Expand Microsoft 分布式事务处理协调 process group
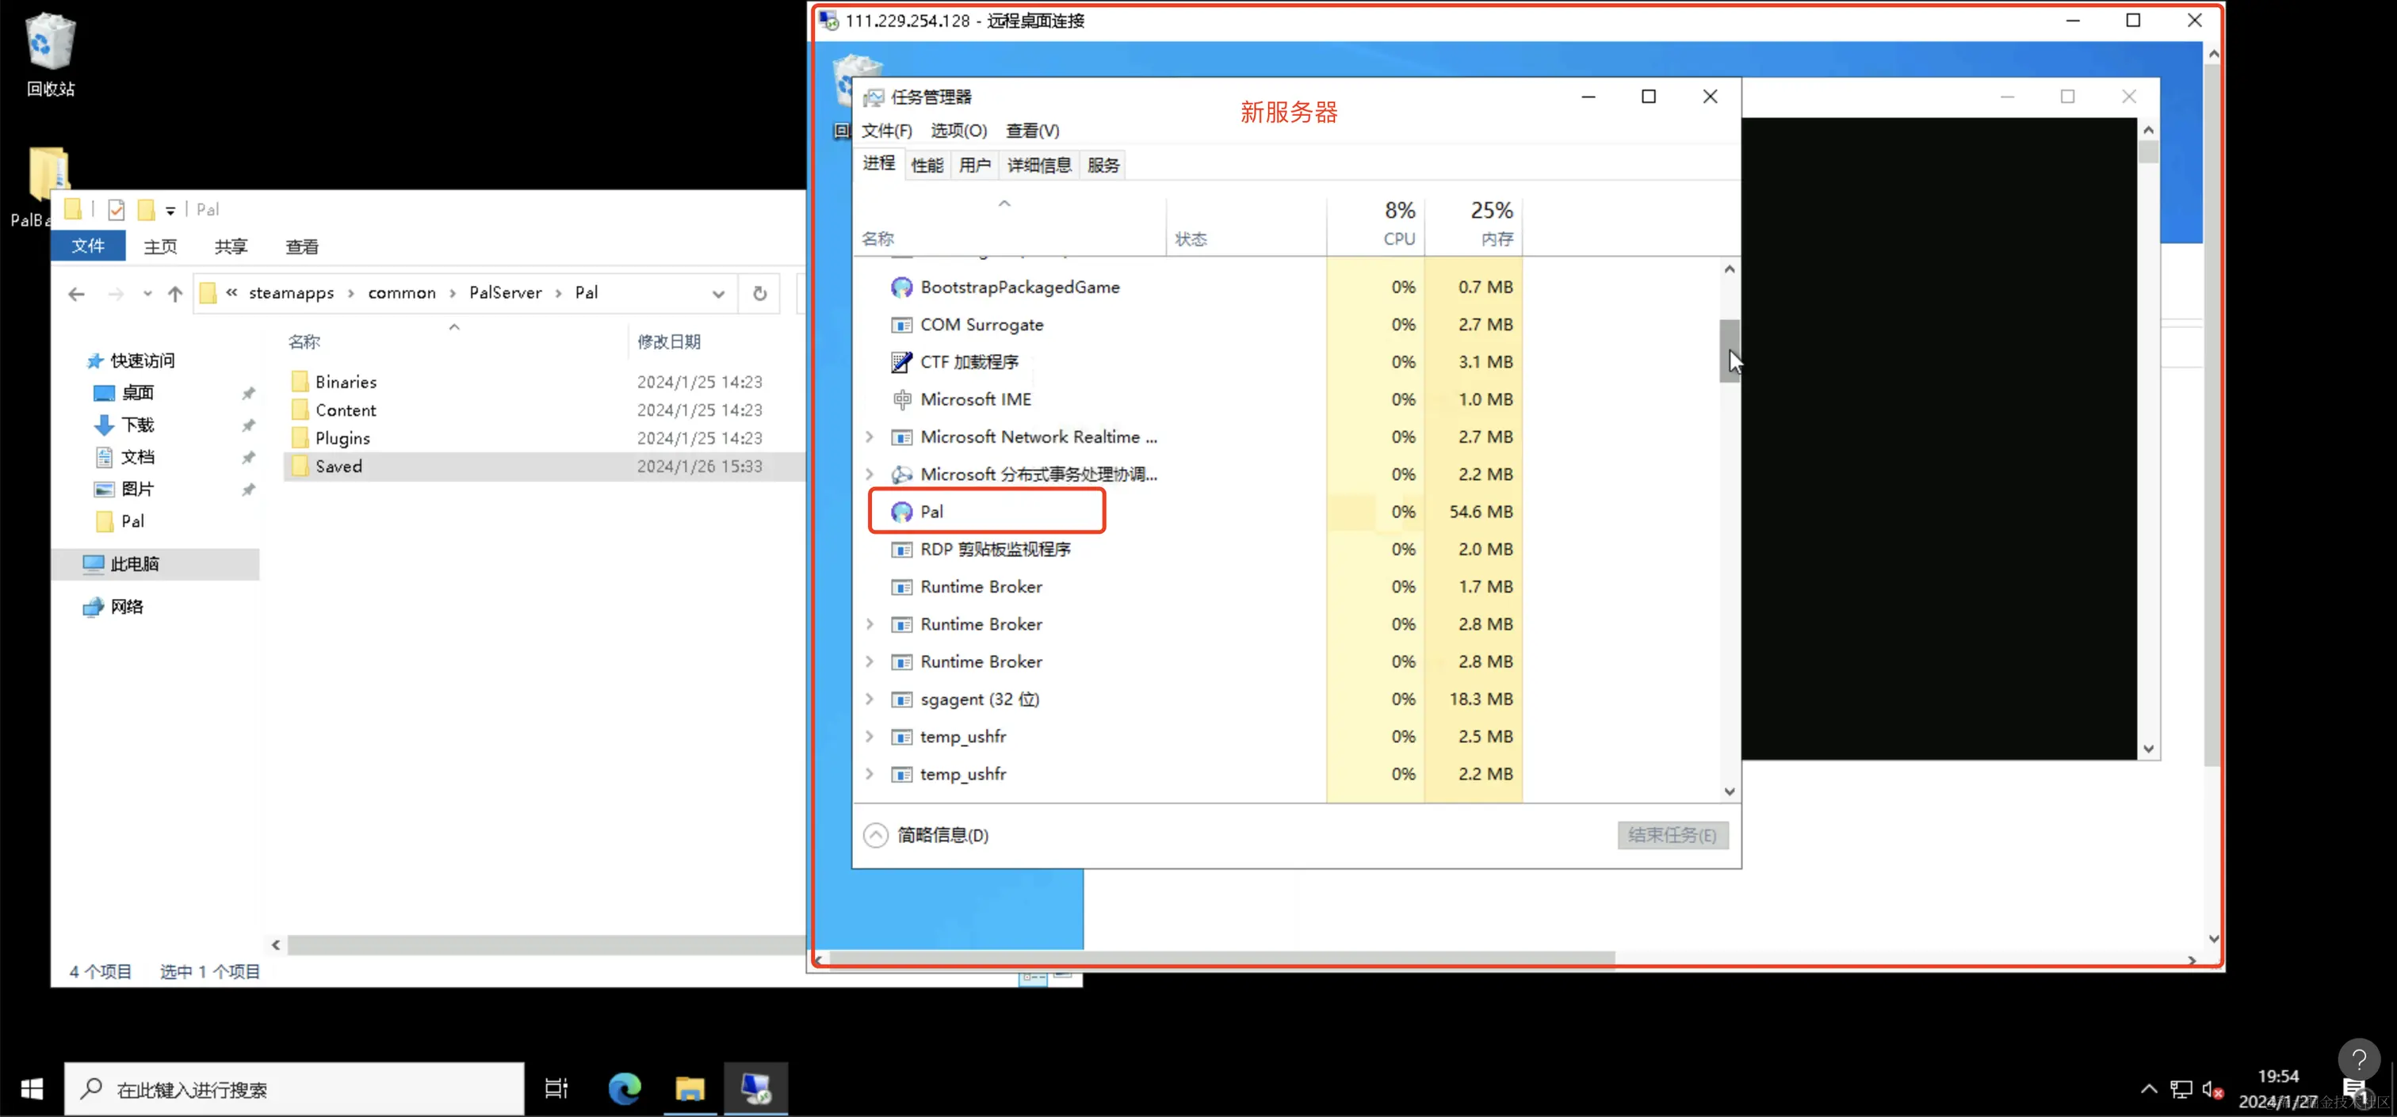This screenshot has width=2397, height=1117. pyautogui.click(x=870, y=475)
